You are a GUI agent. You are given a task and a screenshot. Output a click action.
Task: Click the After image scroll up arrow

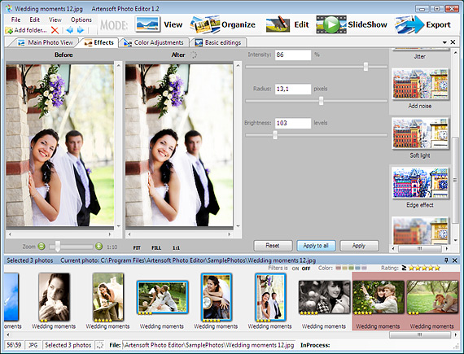[238, 65]
